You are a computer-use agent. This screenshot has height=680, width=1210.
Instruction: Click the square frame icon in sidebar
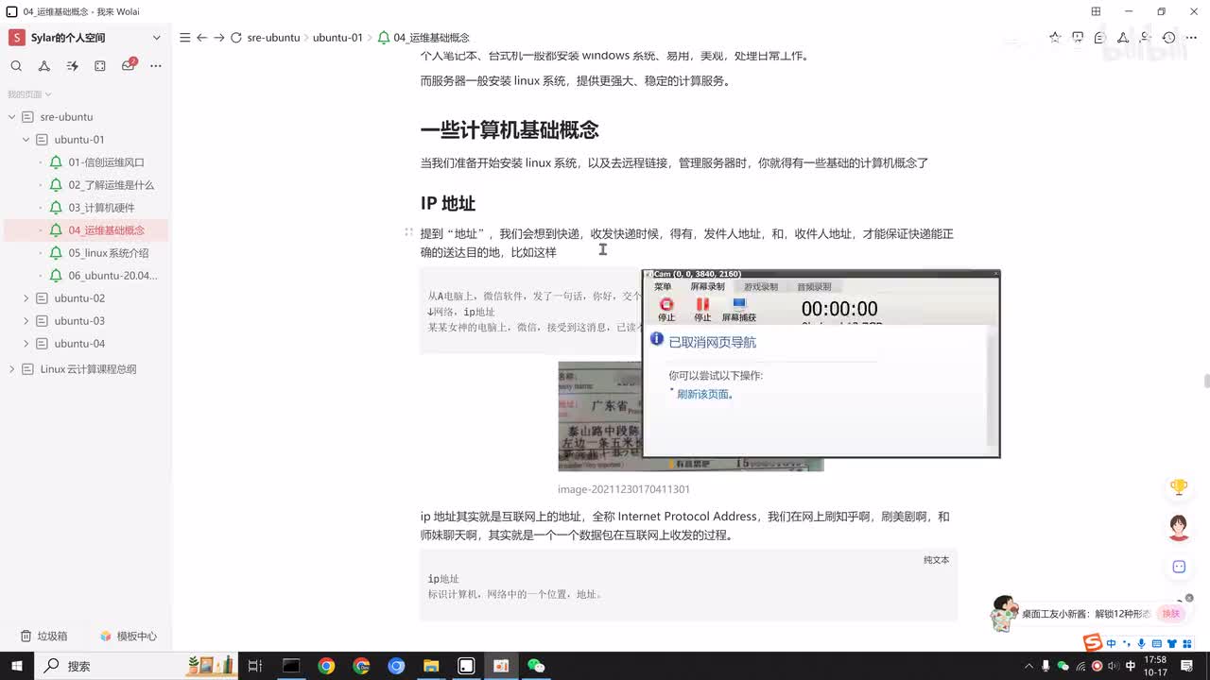(x=100, y=66)
